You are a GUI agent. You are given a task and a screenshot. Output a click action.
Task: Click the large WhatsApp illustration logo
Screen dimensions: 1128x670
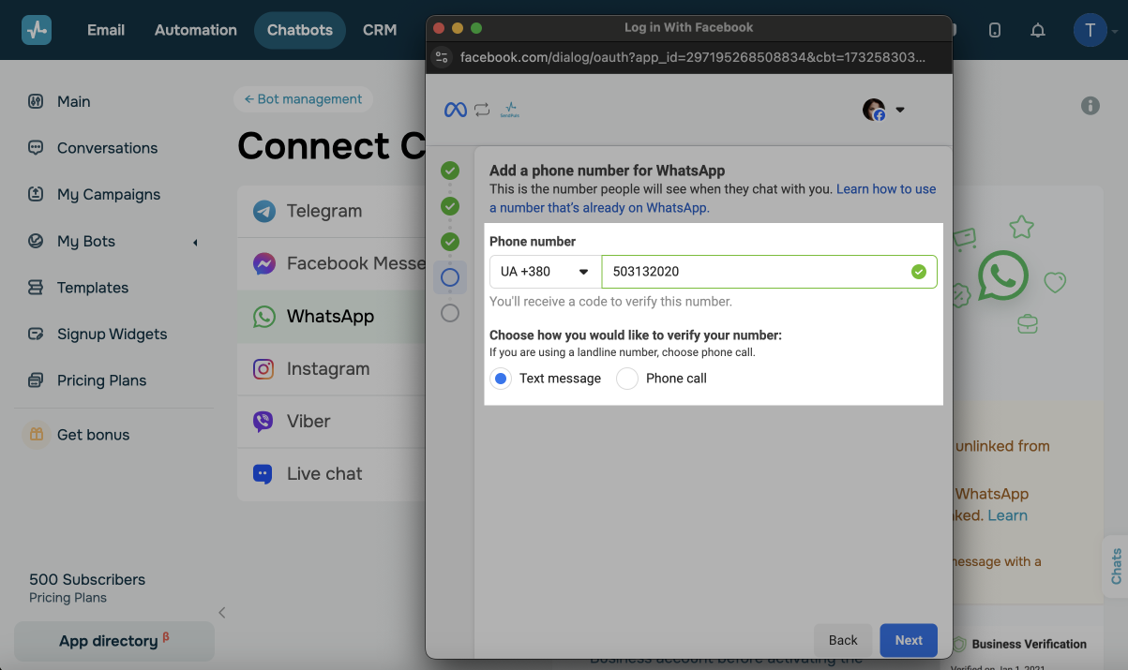pyautogui.click(x=1003, y=275)
